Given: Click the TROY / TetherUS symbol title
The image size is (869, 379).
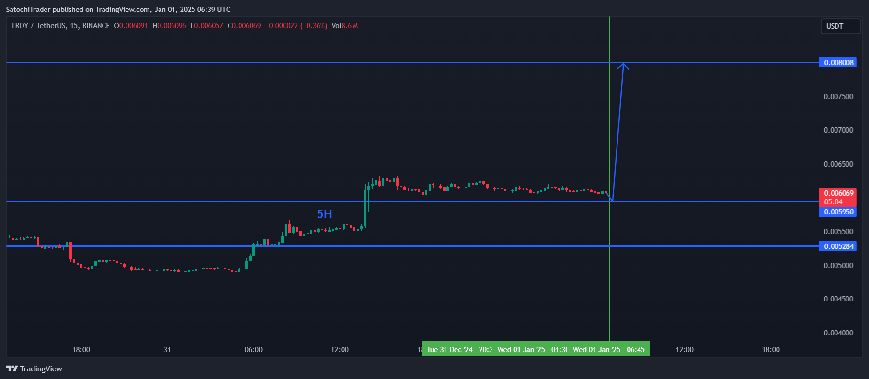Looking at the screenshot, I should [x=38, y=26].
